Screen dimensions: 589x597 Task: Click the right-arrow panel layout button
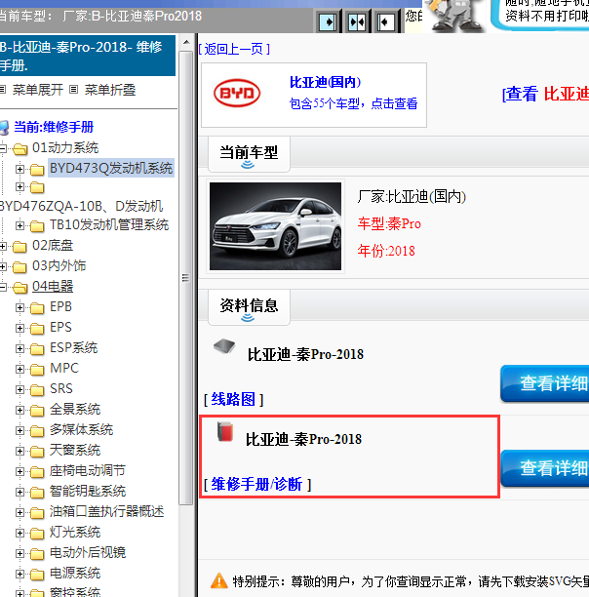click(328, 21)
